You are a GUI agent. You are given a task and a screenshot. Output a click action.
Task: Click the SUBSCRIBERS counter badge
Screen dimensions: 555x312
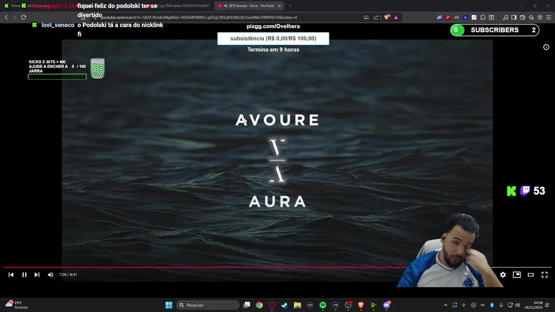(495, 30)
